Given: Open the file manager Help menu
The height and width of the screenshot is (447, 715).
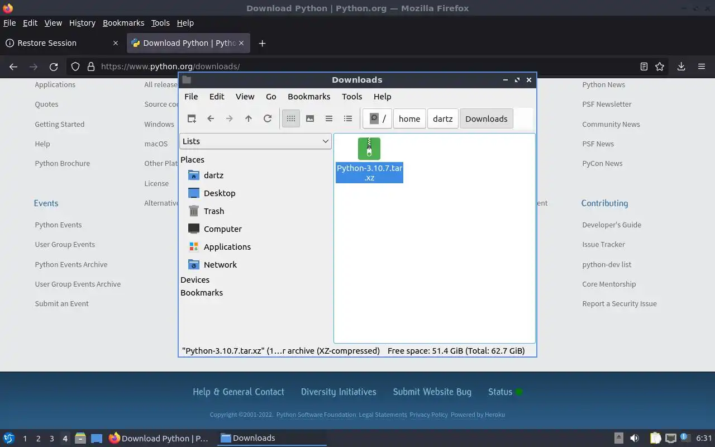Looking at the screenshot, I should coord(382,96).
